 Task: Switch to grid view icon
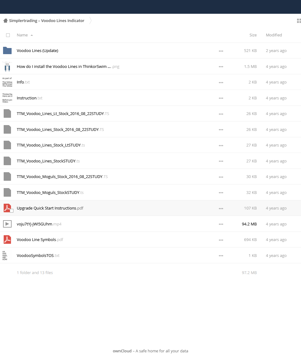click(x=299, y=21)
